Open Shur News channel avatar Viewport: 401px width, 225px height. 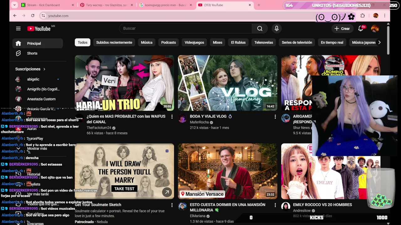[285, 118]
